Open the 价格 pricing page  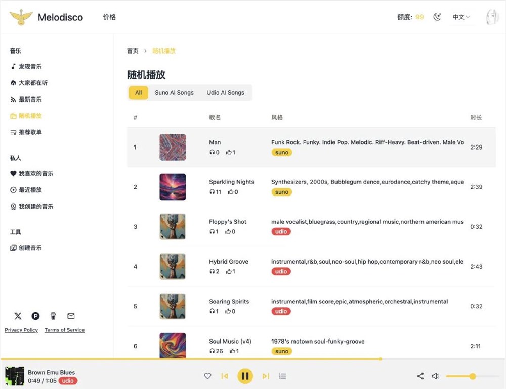click(x=109, y=17)
